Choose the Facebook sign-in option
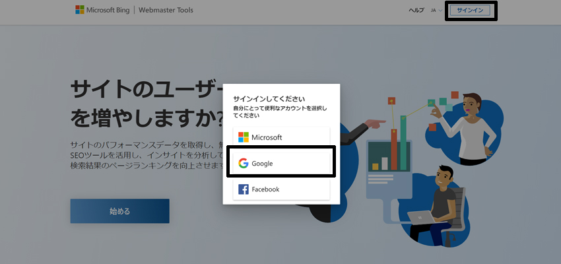The width and height of the screenshot is (561, 264). tap(281, 189)
